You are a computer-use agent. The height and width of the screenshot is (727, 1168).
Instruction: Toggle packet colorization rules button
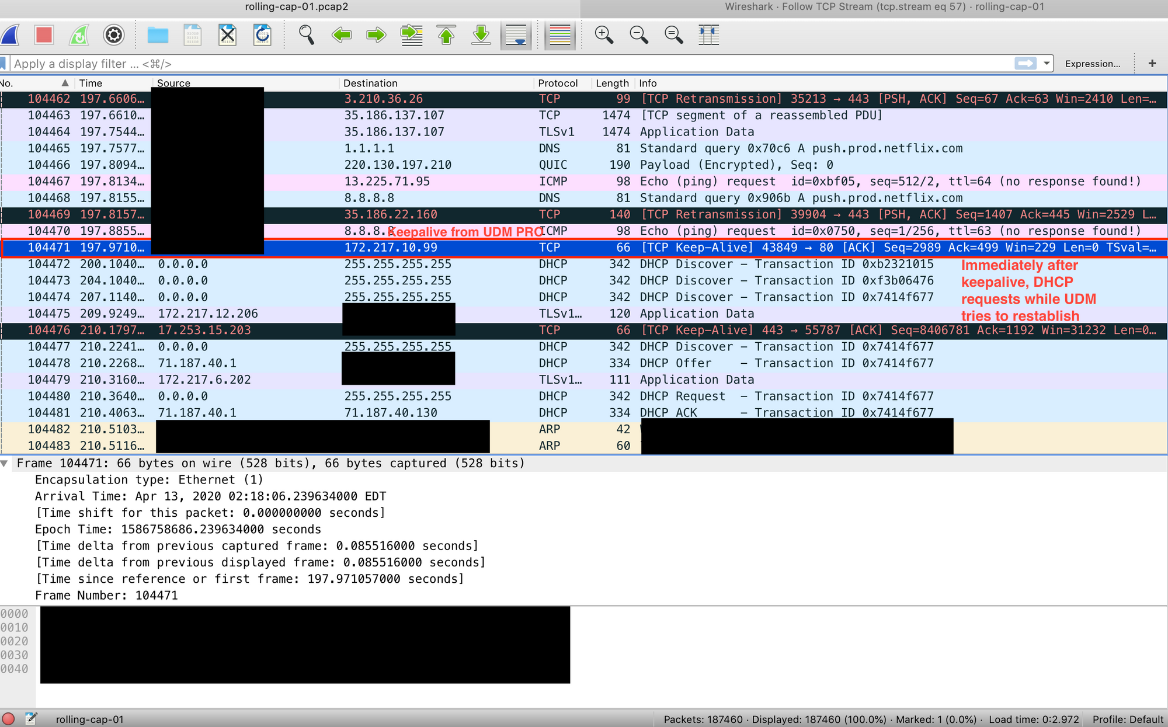(559, 35)
